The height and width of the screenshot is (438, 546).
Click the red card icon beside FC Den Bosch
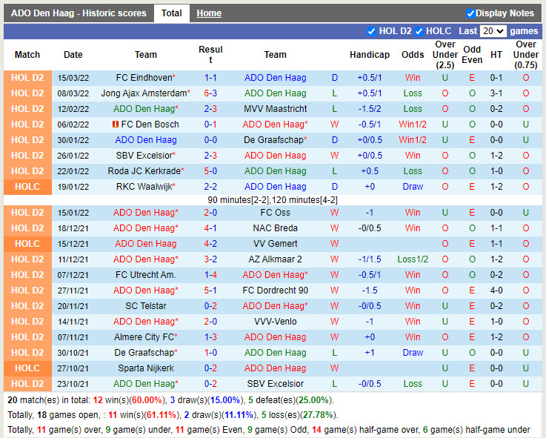tap(116, 125)
